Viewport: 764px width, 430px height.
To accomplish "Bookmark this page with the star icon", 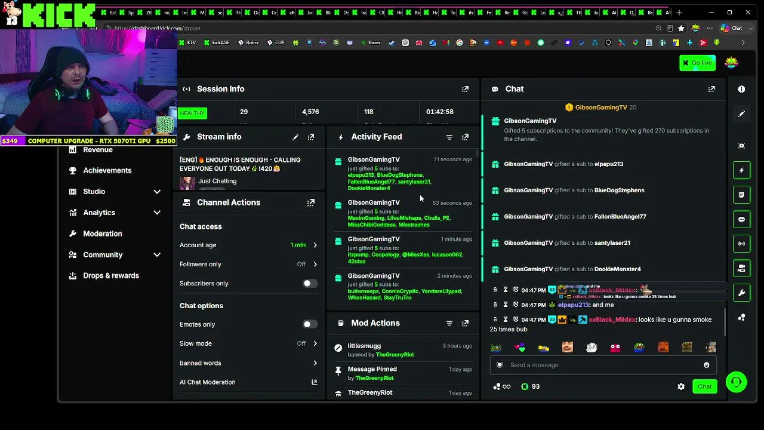I will click(682, 28).
